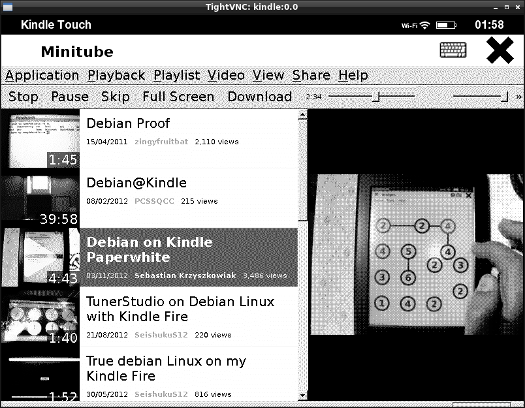The image size is (525, 408).
Task: Skip to the next video
Action: [x=115, y=97]
